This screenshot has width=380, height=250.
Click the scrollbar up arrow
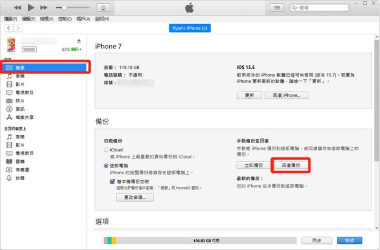[x=377, y=37]
